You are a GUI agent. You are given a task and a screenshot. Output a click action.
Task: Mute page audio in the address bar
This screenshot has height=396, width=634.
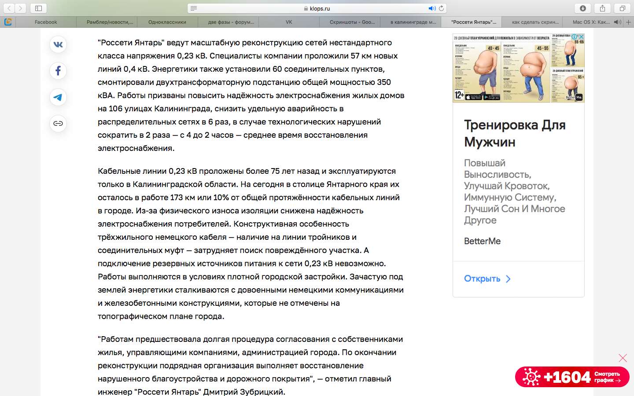(x=432, y=8)
